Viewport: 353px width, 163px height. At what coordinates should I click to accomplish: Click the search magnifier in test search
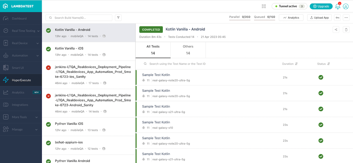145,64
